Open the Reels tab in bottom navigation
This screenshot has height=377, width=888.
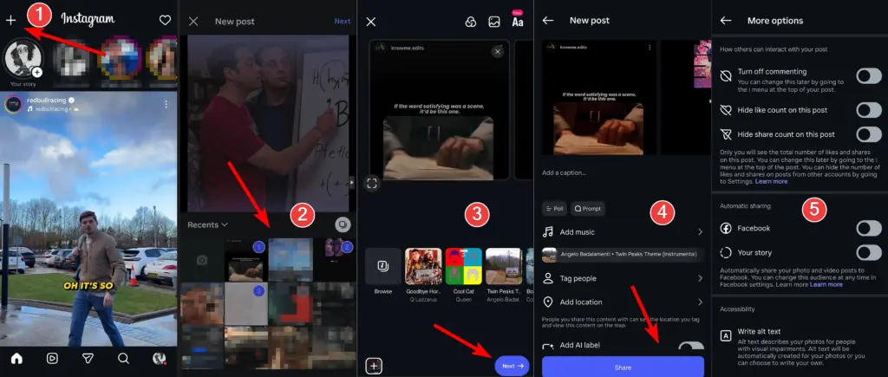[x=52, y=358]
